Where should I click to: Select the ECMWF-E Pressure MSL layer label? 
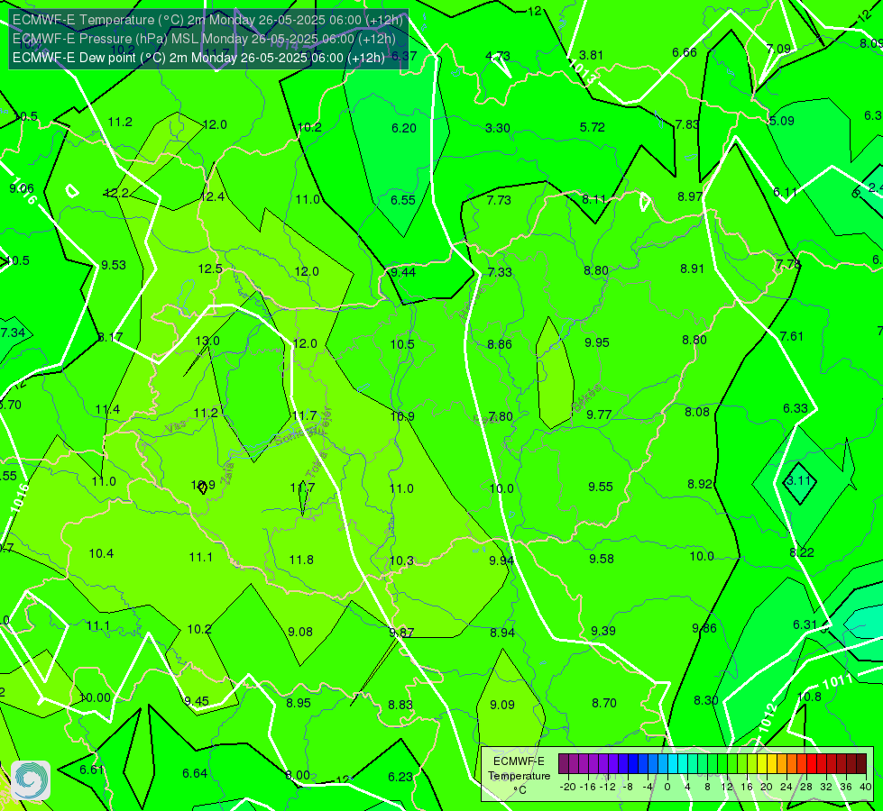tap(204, 39)
